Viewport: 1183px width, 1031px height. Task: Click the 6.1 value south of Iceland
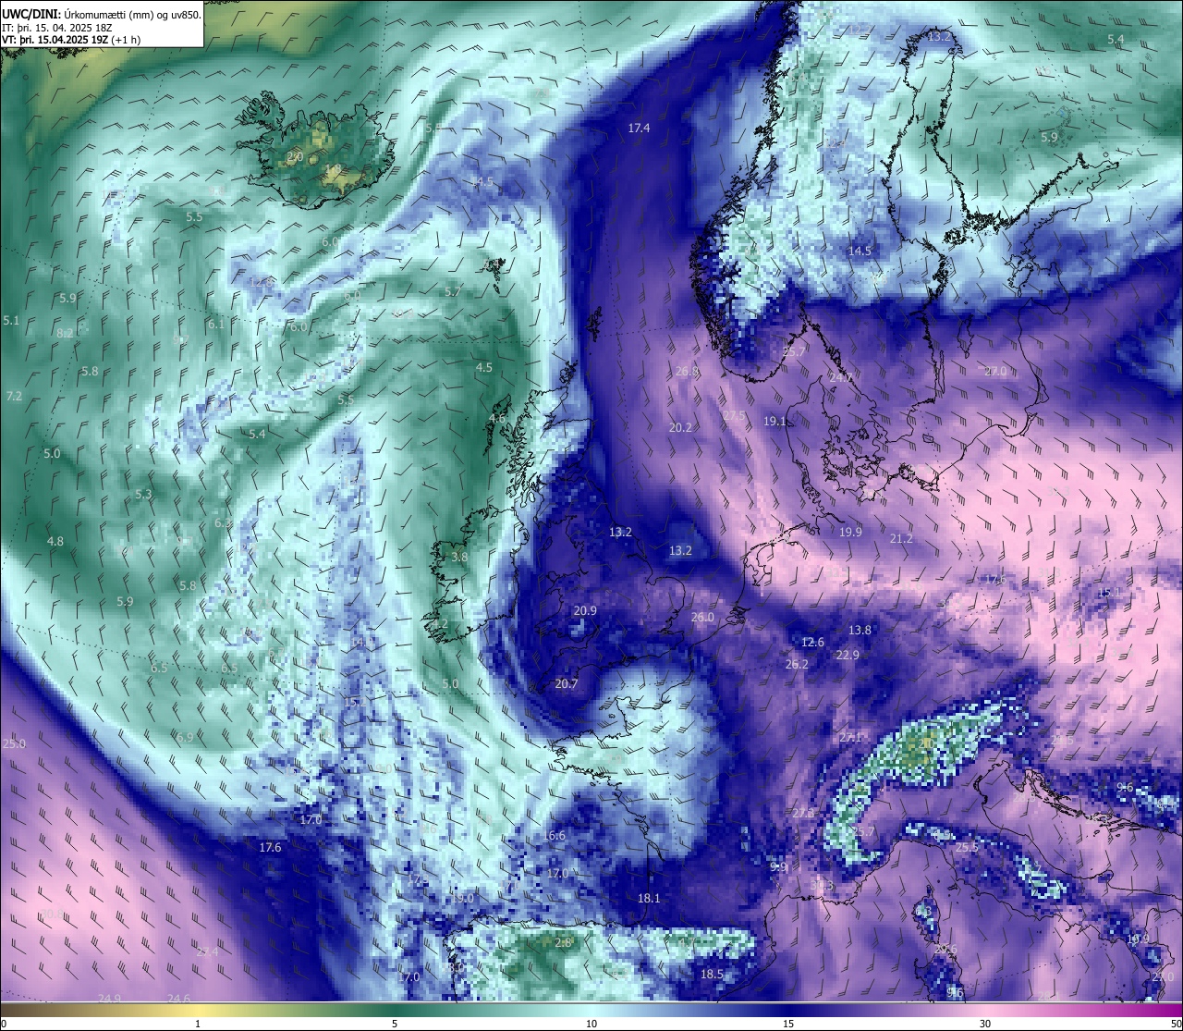(216, 324)
